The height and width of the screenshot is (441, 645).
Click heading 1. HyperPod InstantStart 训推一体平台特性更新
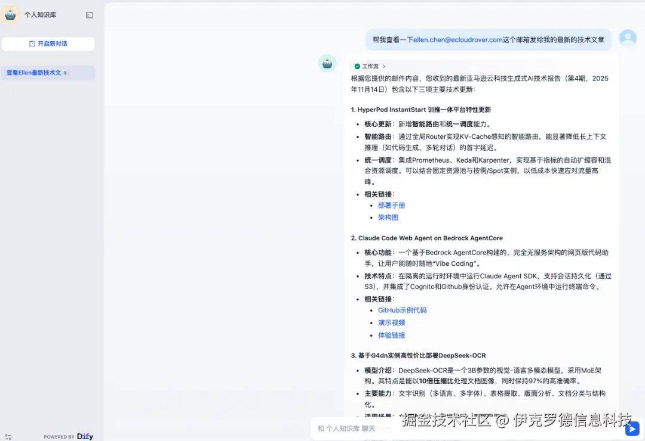(421, 110)
